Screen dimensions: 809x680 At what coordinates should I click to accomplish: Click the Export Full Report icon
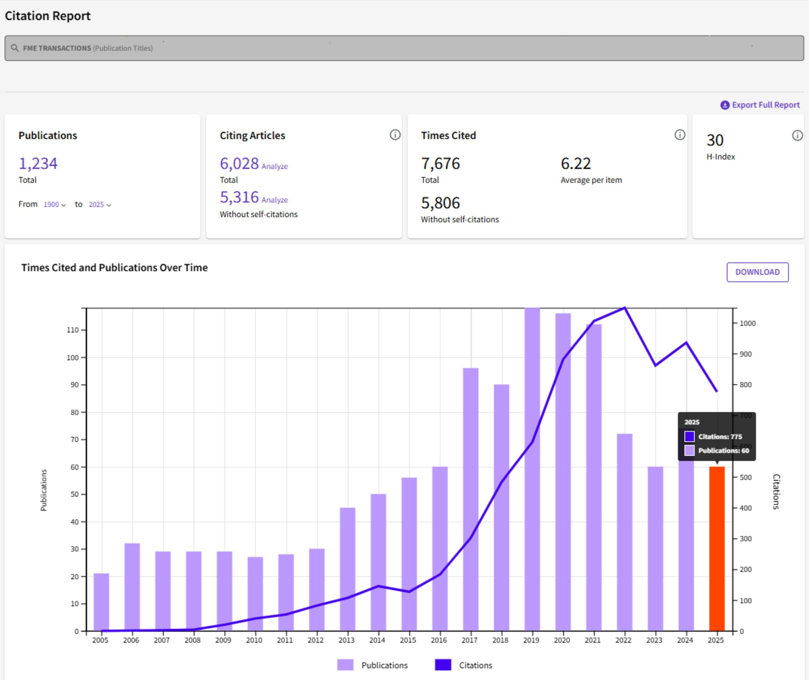(x=725, y=105)
